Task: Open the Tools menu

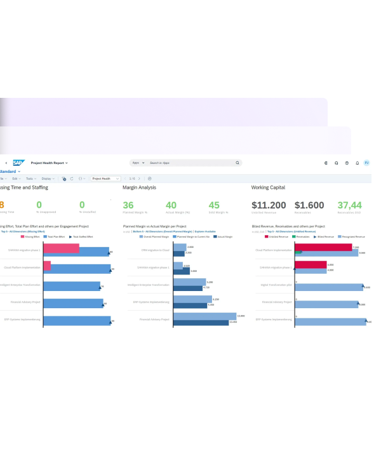Action: 30,179
